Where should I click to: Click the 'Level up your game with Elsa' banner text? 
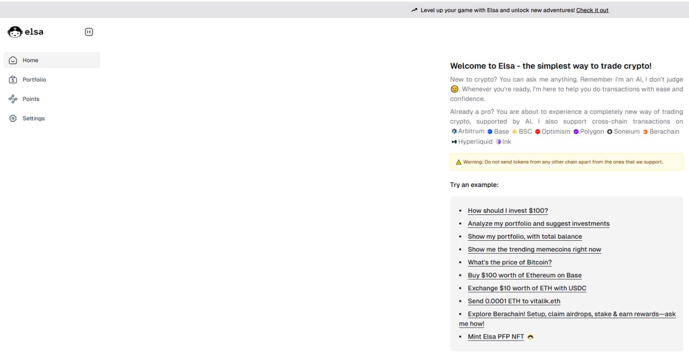pos(498,10)
